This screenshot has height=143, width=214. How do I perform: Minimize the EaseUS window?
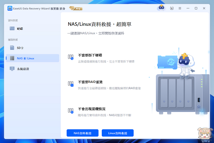(x=188, y=8)
